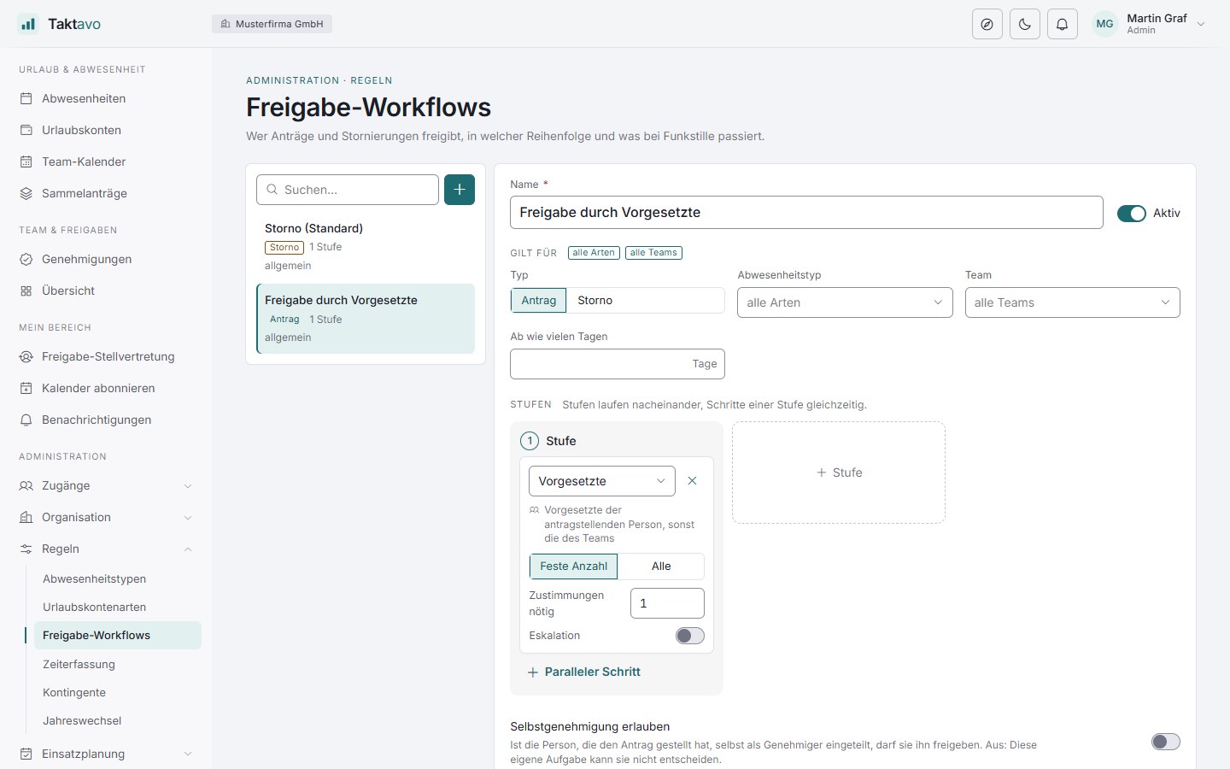1230x769 pixels.
Task: Open Abwesenheitstyp dropdown alle Arten
Action: tap(845, 302)
